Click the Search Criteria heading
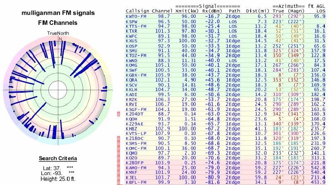 click(58, 159)
